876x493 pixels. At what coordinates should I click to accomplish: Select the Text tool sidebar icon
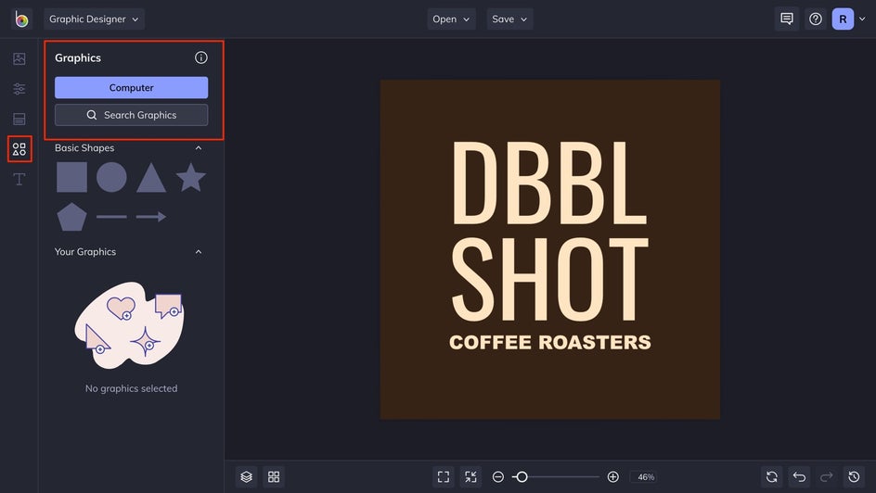coord(19,179)
